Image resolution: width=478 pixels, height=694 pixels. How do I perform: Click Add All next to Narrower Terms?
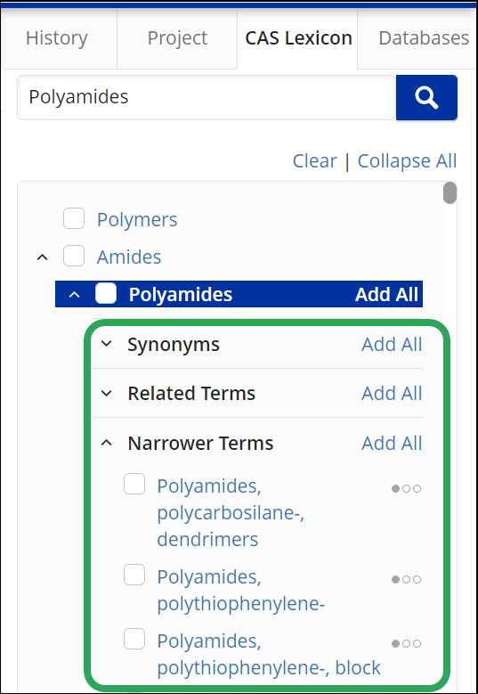point(392,443)
